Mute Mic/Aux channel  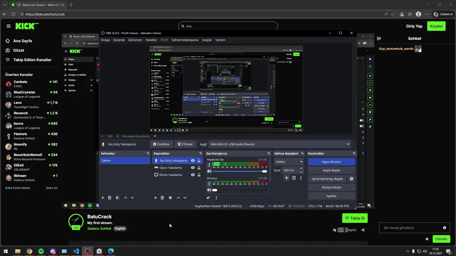[209, 190]
